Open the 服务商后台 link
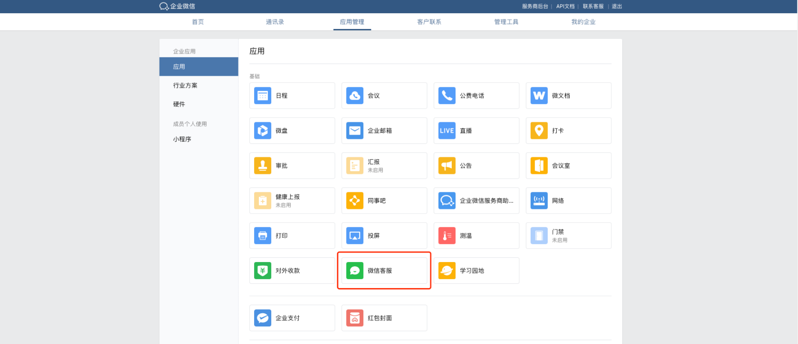Image resolution: width=798 pixels, height=344 pixels. pos(535,6)
